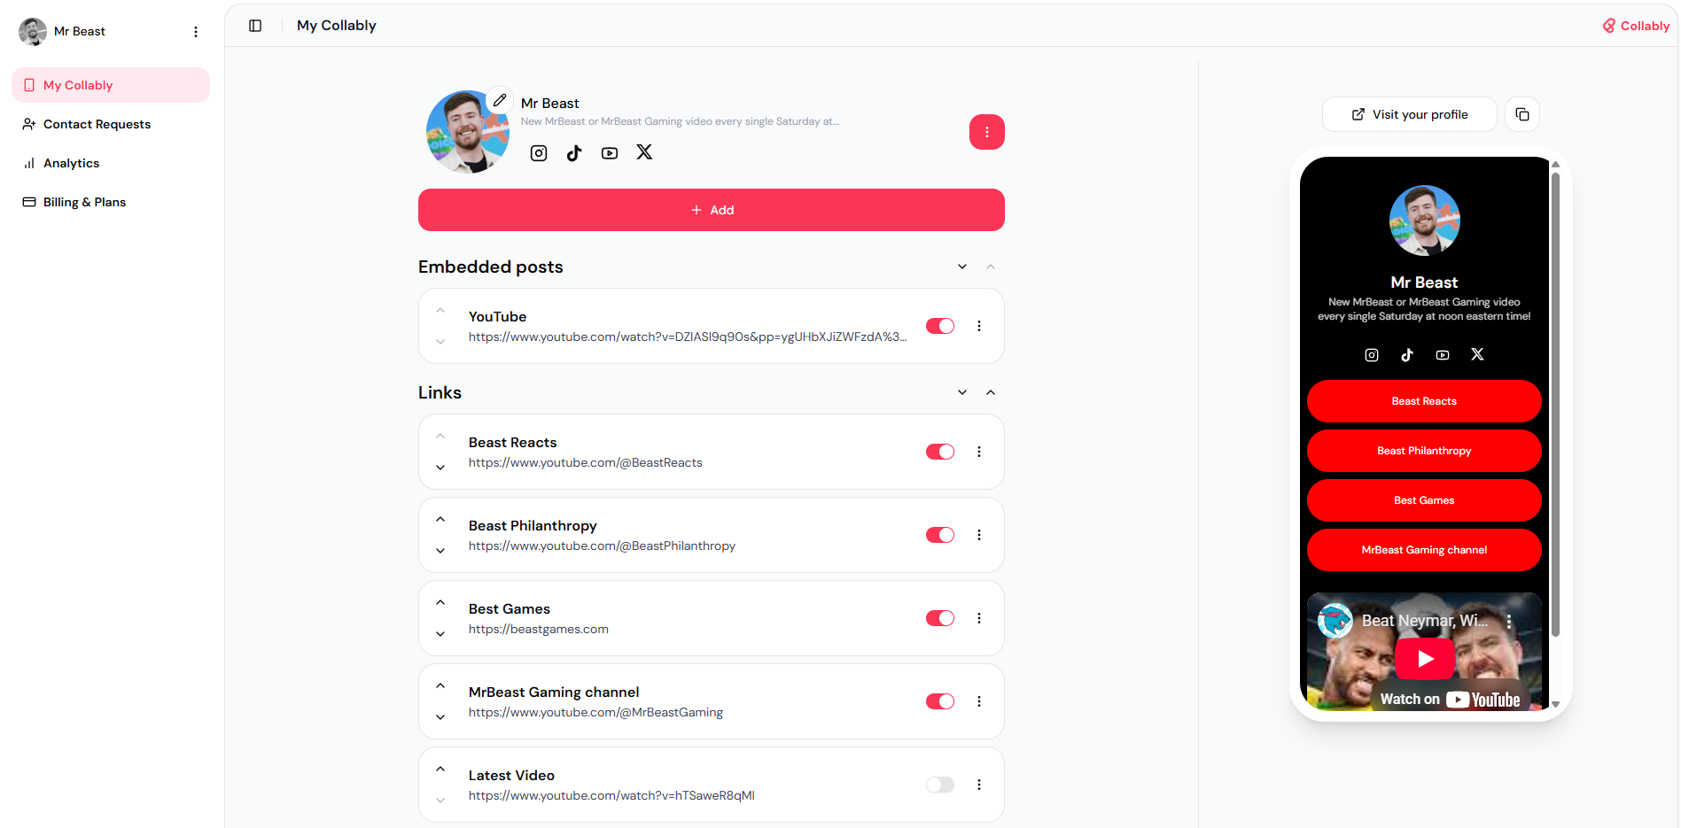Click YouTube icon in phone preview

(1443, 355)
